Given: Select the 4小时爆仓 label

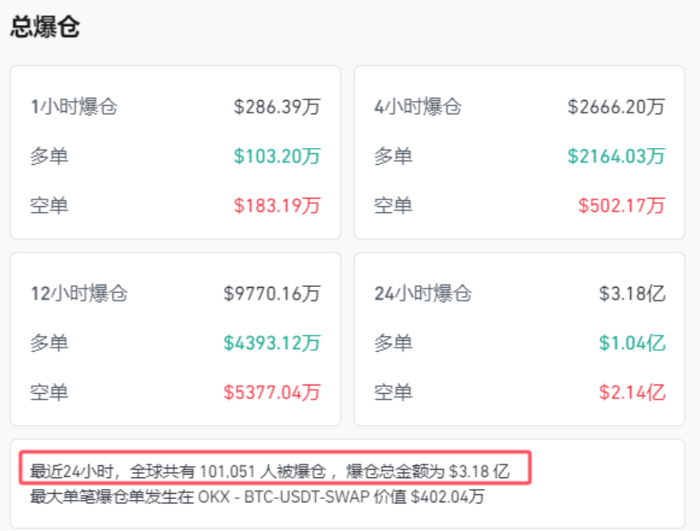Looking at the screenshot, I should click(418, 107).
